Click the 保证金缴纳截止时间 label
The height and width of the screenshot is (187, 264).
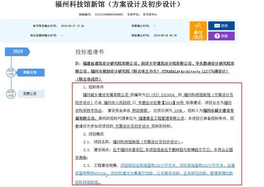coord(44,36)
